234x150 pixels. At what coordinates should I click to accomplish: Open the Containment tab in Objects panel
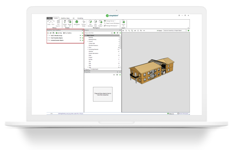pyautogui.click(x=94, y=69)
